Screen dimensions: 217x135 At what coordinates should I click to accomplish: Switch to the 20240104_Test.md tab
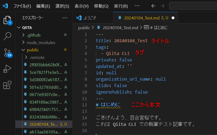[x=145, y=18]
